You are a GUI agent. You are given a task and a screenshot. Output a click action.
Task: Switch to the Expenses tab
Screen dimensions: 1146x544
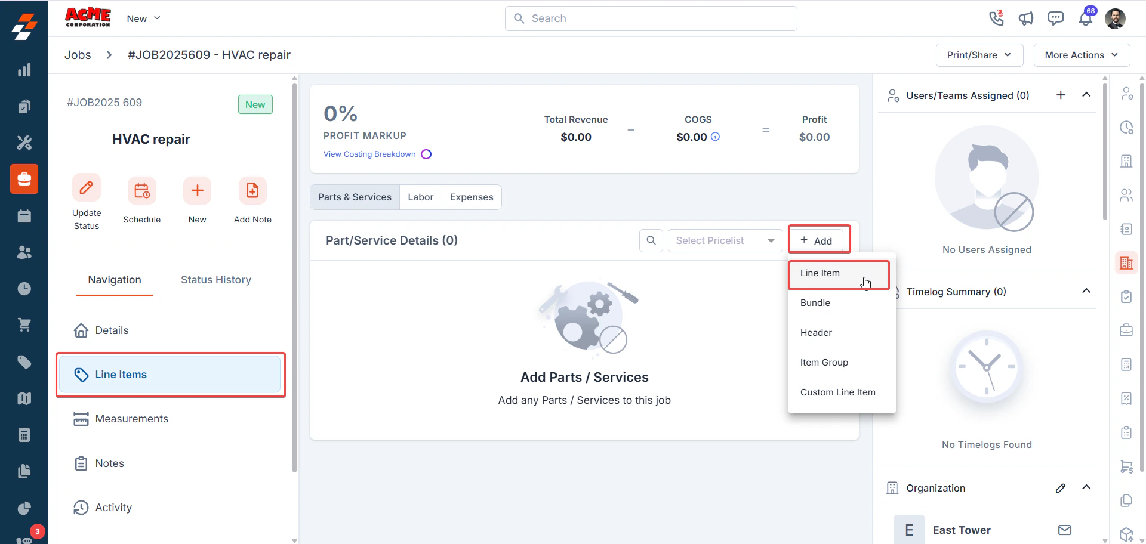pyautogui.click(x=472, y=197)
